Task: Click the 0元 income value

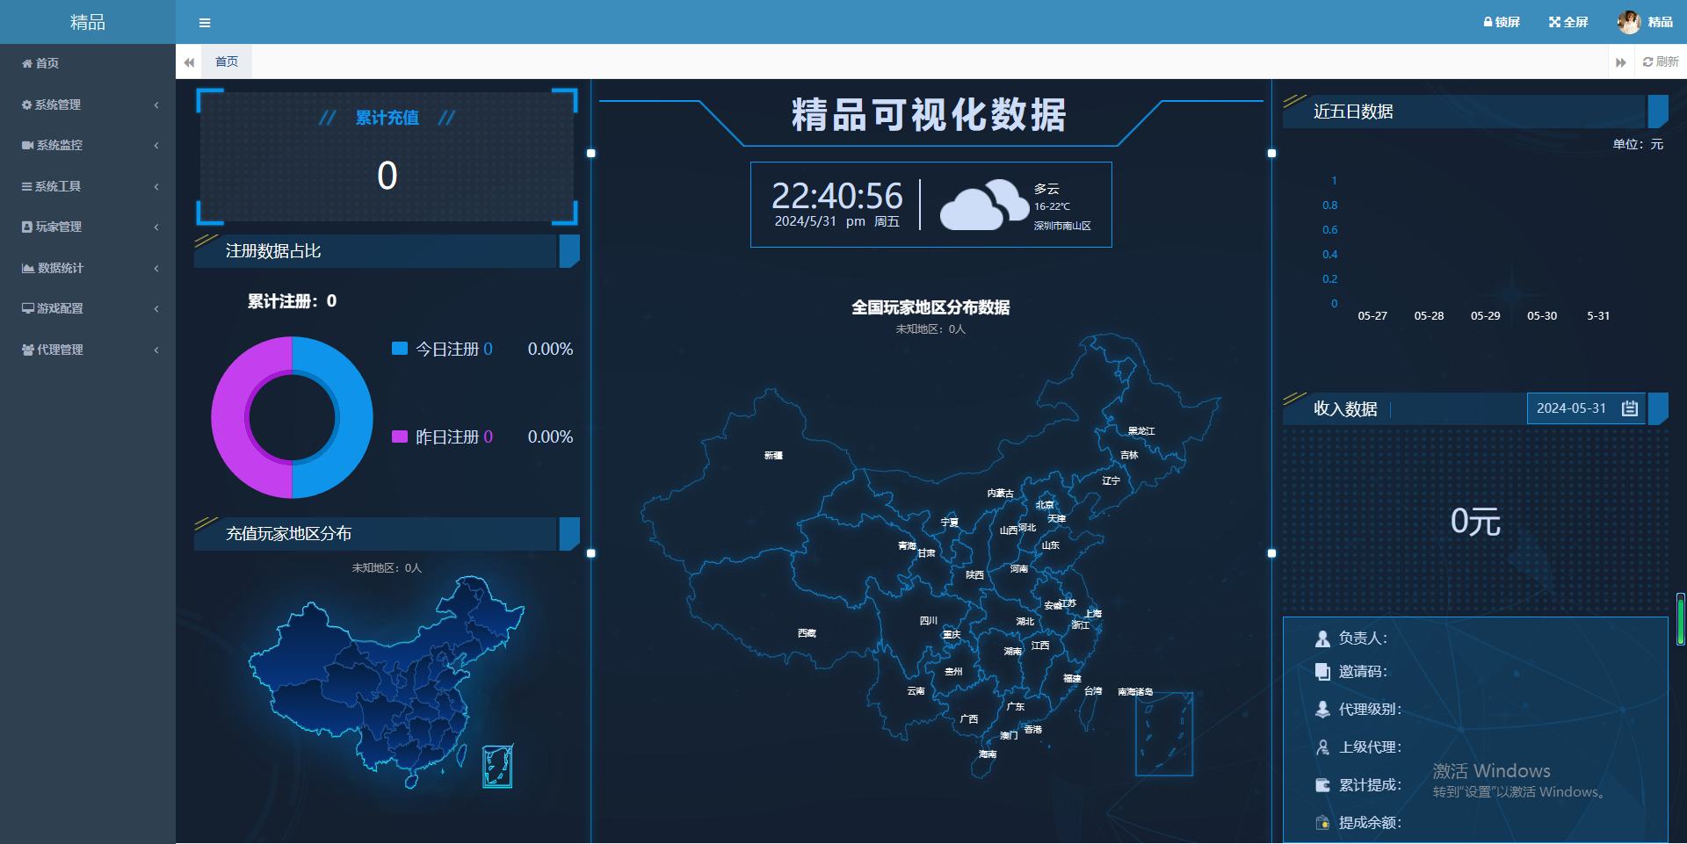Action: point(1475,522)
